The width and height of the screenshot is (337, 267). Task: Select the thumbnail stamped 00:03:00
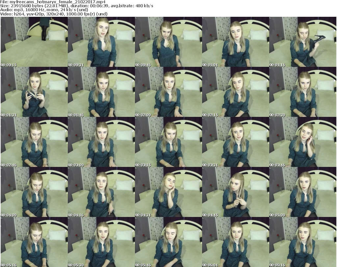(x=101, y=142)
